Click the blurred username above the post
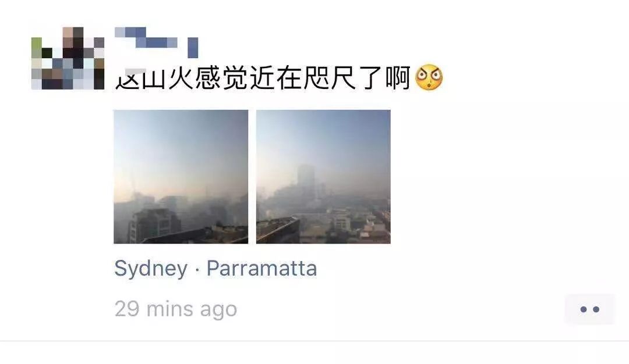 [x=157, y=42]
